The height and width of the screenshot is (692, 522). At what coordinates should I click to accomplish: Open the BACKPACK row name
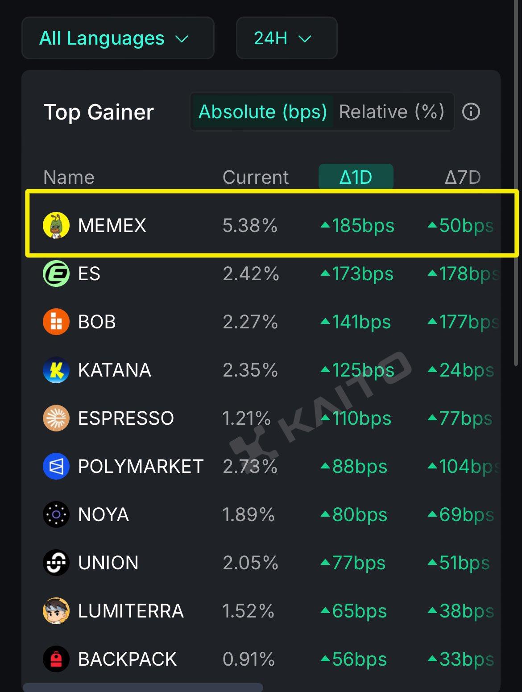[x=127, y=659]
